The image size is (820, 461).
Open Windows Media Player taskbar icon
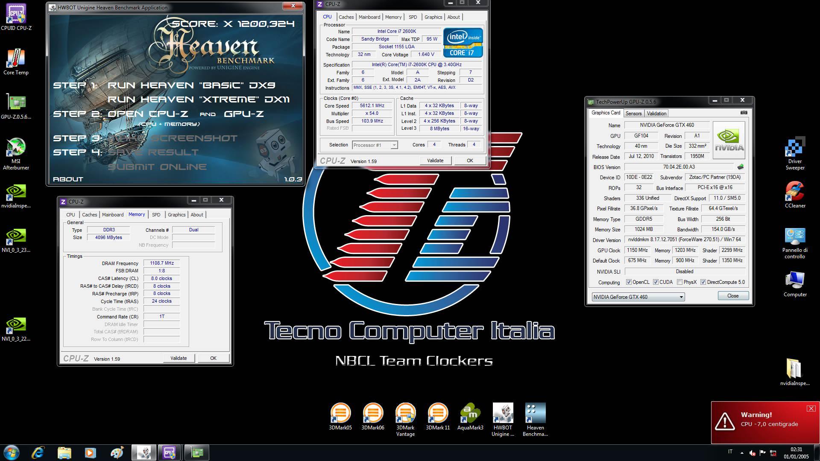coord(90,452)
